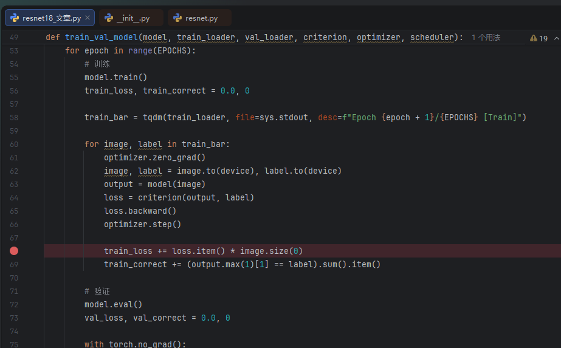Close the resnet18_文章.py tab
Viewport: 561px width, 348px height.
[x=88, y=18]
